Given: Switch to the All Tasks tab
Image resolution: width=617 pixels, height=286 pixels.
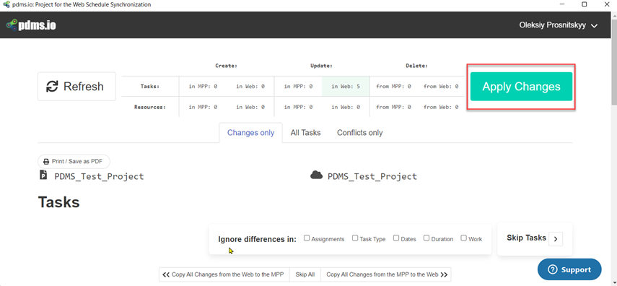Looking at the screenshot, I should pos(305,133).
